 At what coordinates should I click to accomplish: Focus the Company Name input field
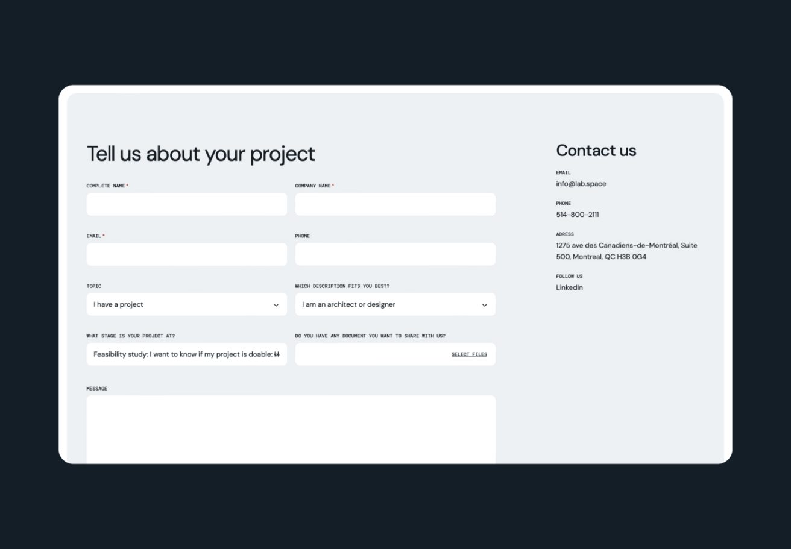coord(395,204)
